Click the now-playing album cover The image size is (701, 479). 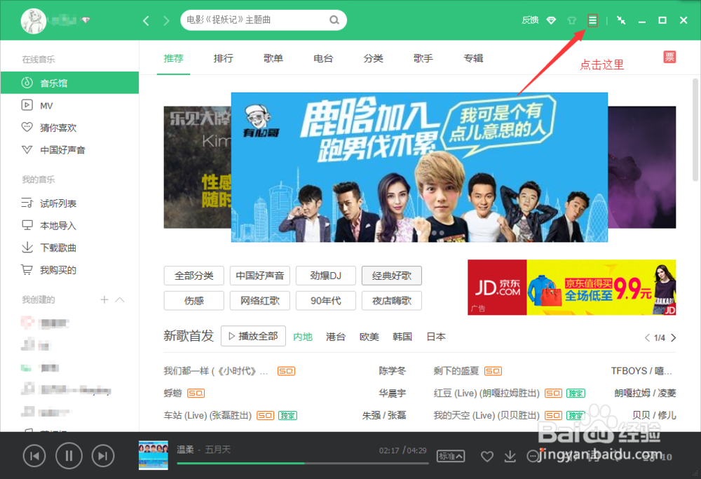tap(154, 455)
